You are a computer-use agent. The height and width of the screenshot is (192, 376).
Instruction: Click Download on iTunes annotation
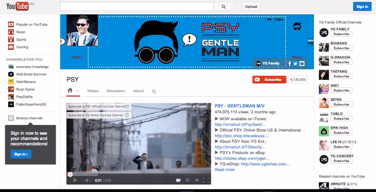pos(194,106)
